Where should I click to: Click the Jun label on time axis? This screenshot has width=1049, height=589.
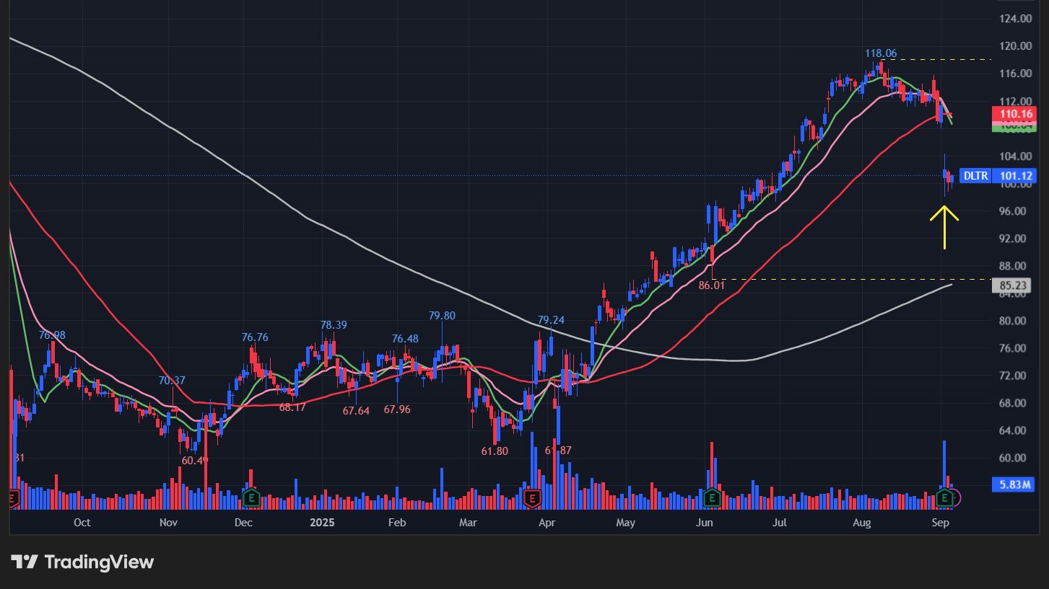tap(705, 522)
